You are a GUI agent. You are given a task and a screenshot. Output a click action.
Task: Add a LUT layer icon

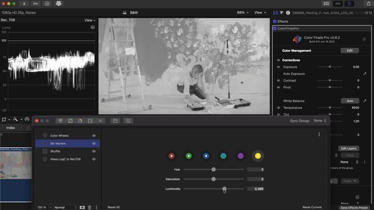click(x=91, y=121)
